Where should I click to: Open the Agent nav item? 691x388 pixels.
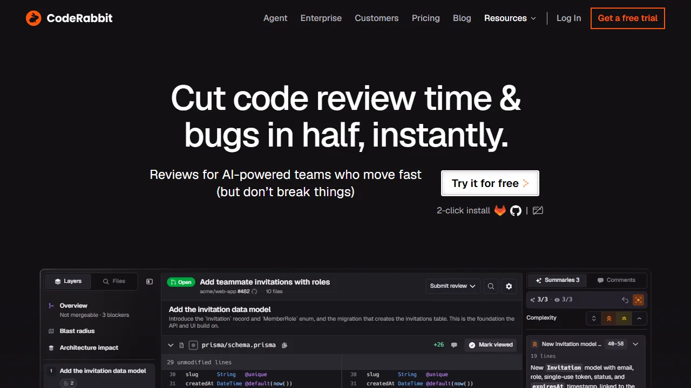pyautogui.click(x=275, y=18)
